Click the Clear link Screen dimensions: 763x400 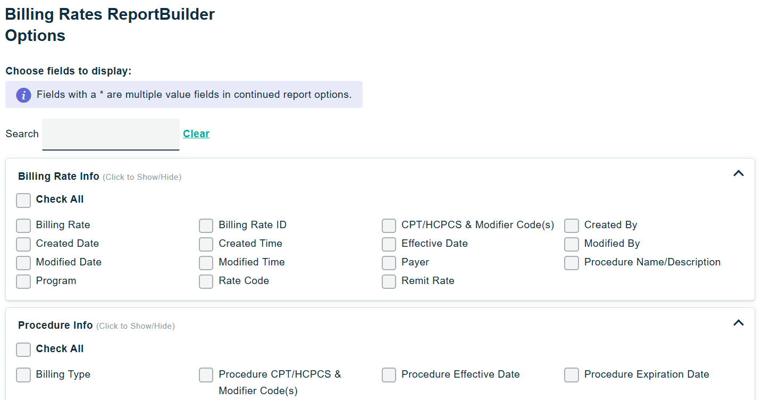[x=196, y=134]
